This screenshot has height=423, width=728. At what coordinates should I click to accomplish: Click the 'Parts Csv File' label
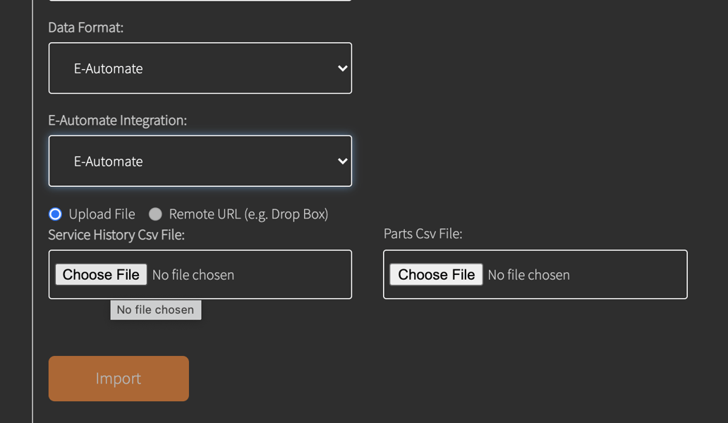click(x=423, y=233)
